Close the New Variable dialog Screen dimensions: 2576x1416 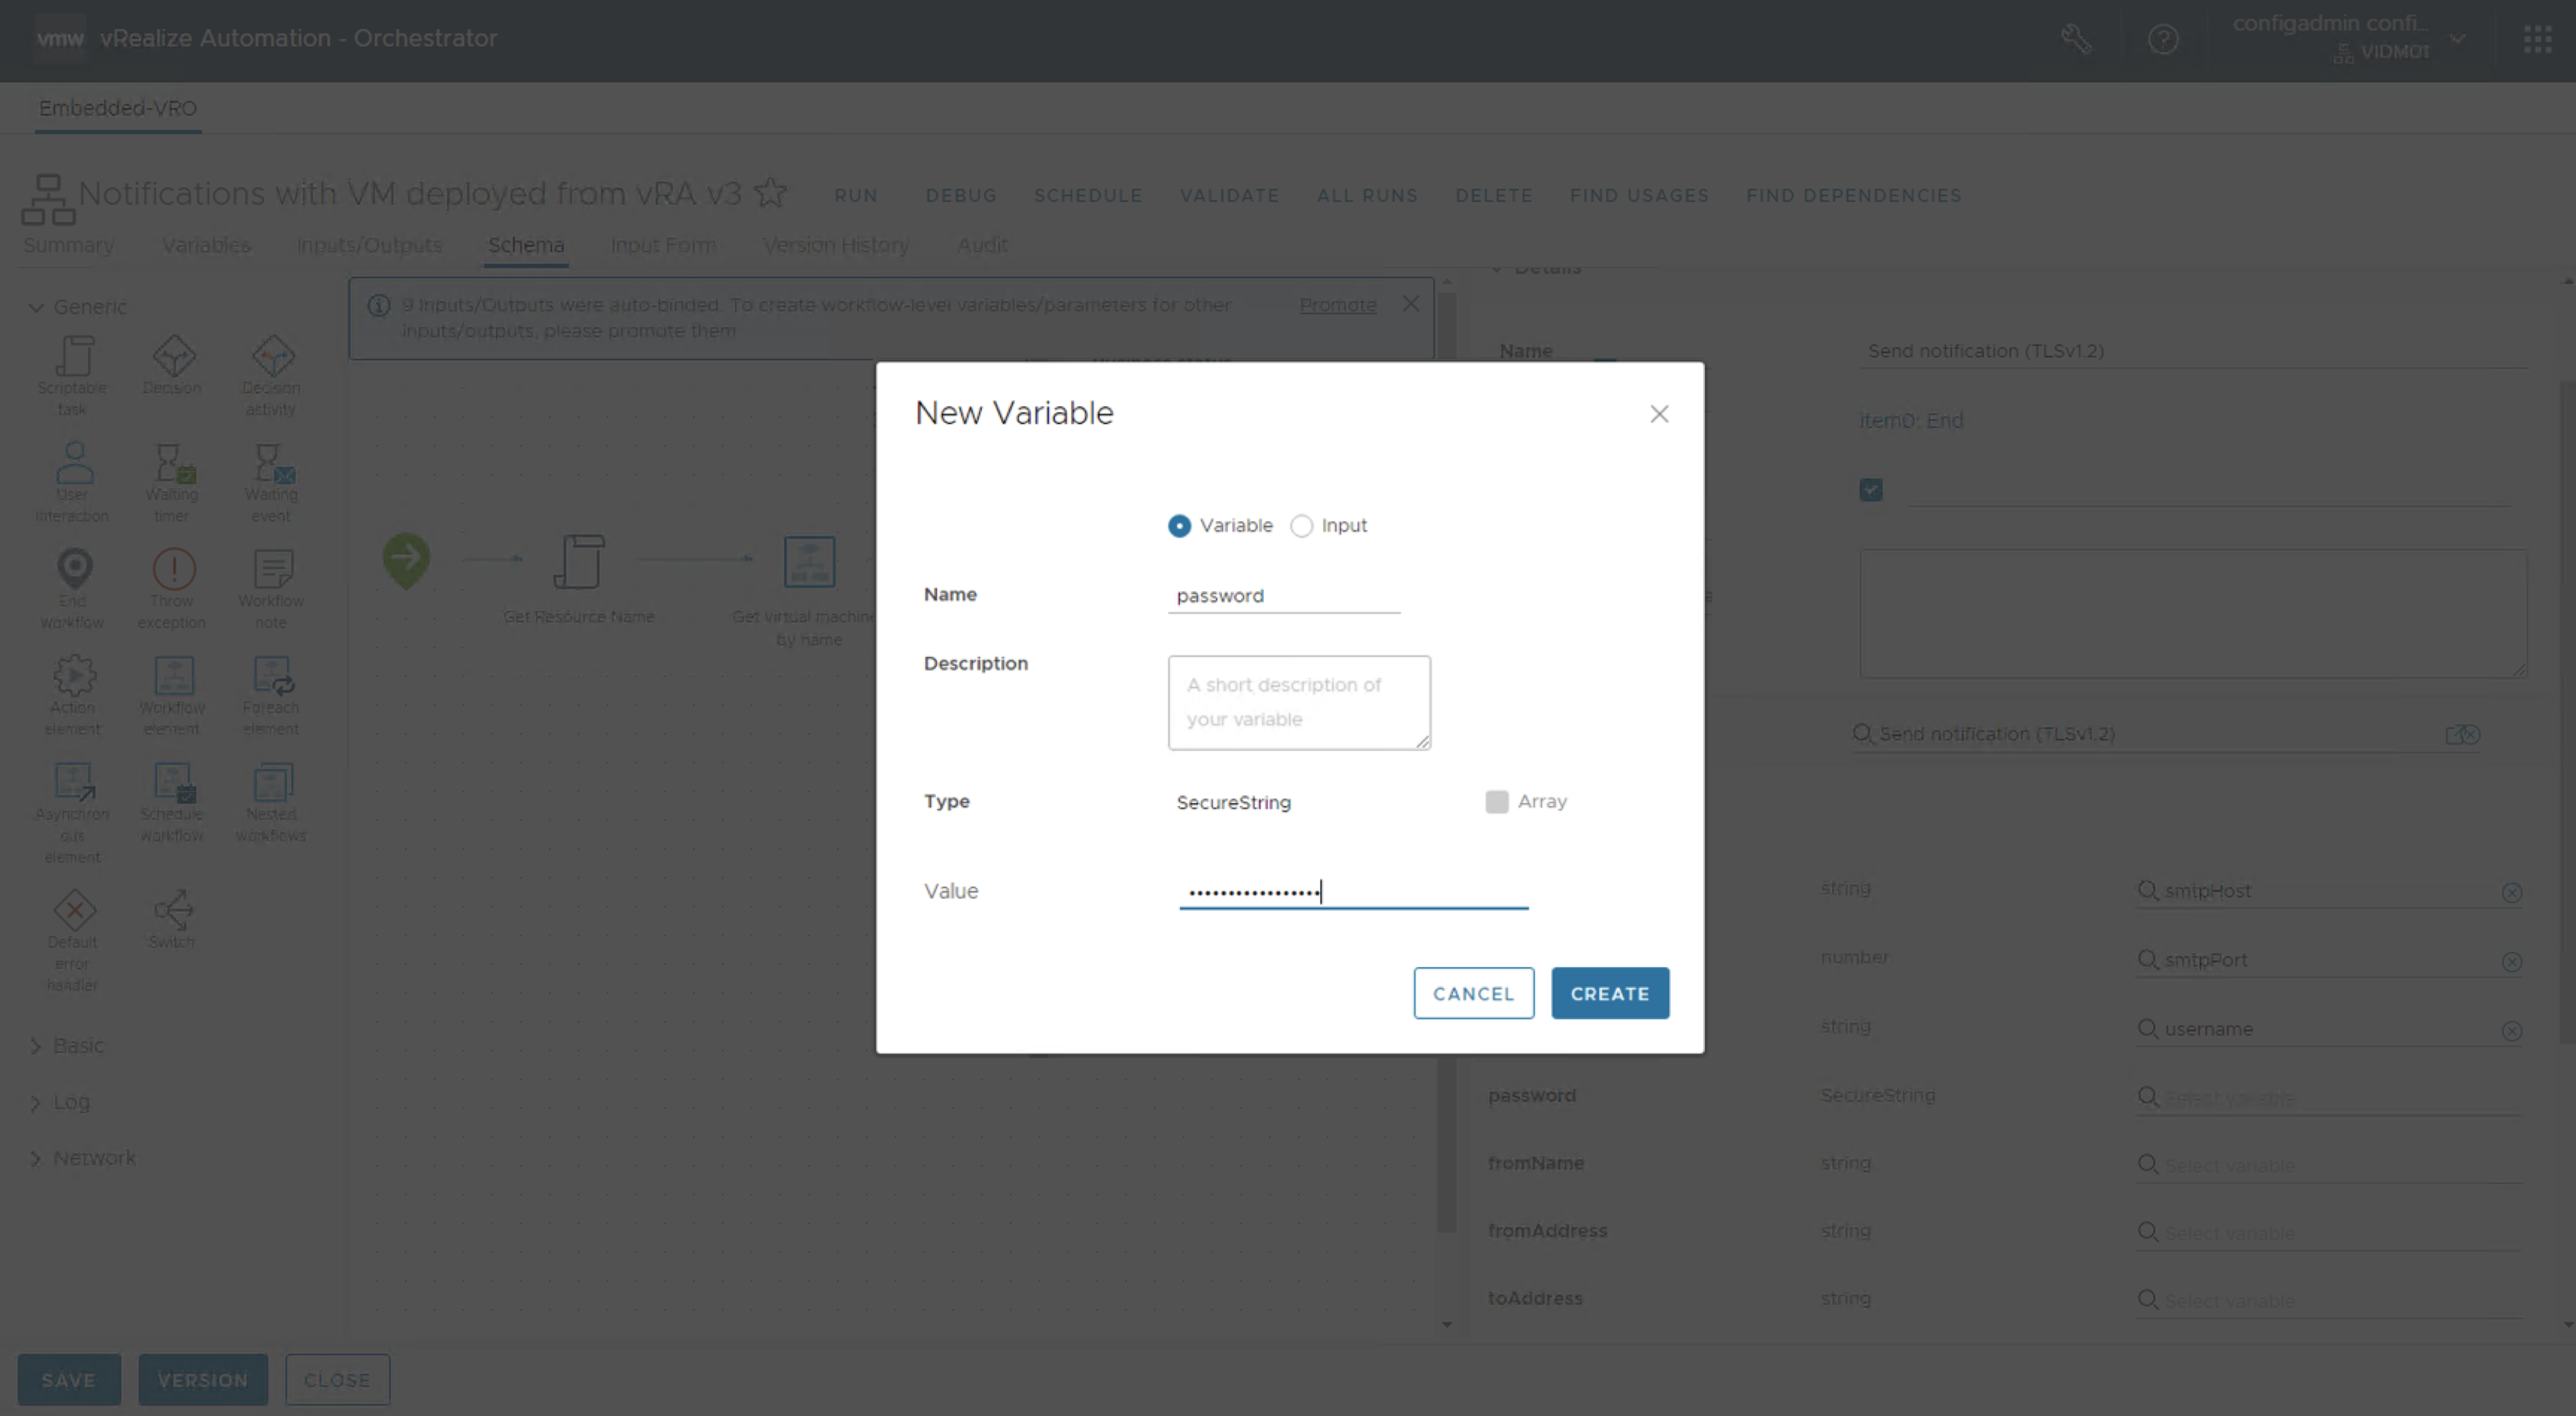(1659, 414)
